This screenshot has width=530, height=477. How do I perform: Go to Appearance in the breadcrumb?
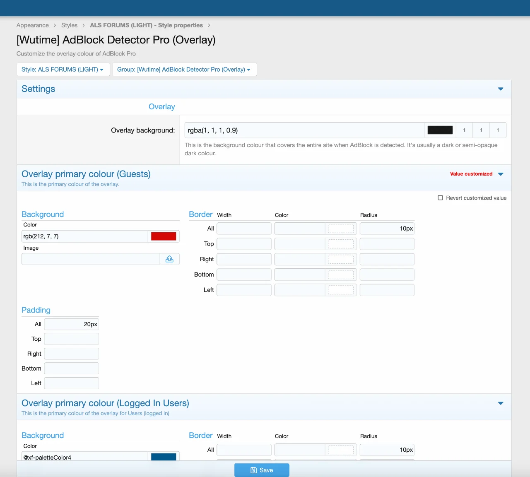click(33, 25)
